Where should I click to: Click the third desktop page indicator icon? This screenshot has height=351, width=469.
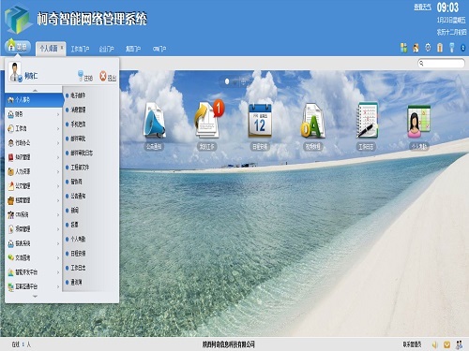point(243,81)
